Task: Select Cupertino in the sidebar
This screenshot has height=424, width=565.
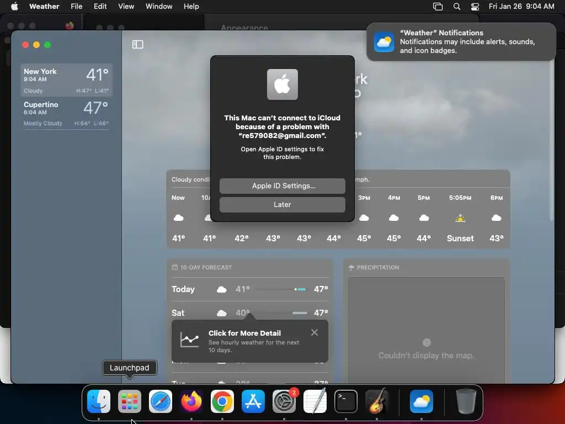Action: tap(66, 113)
